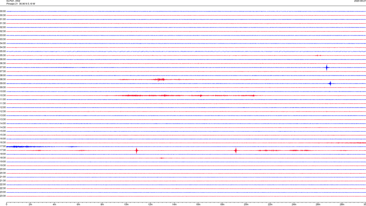Click the 0 tick on the minutes axis
Viewport: 366px width, 206px height.
click(6, 204)
